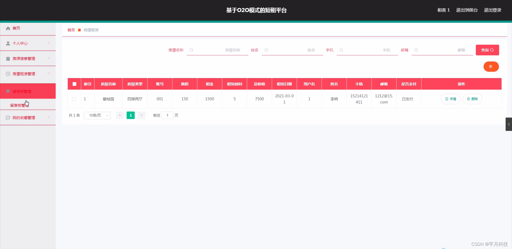
Task: Click the flag icon beside 留言板管理
Action: point(8,91)
